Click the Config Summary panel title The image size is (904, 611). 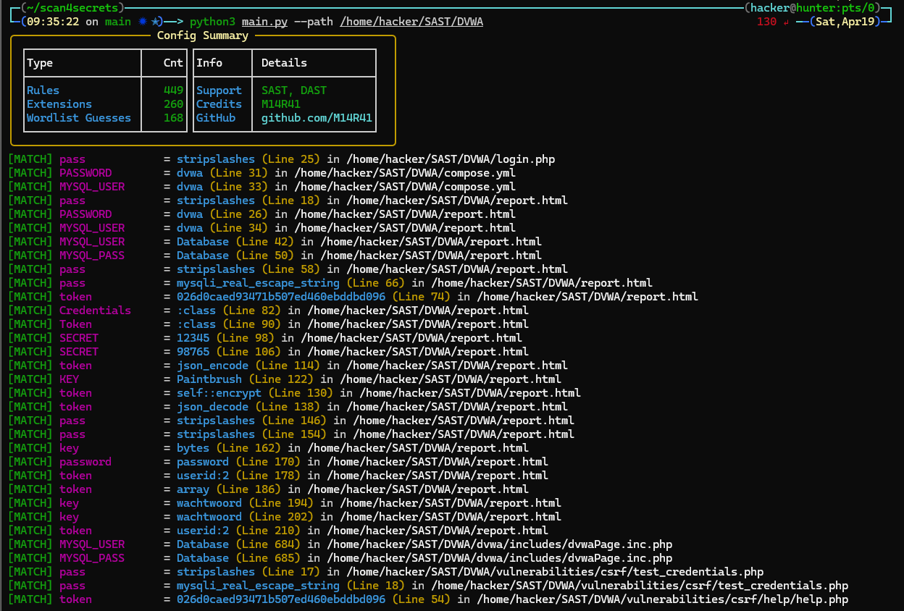pyautogui.click(x=202, y=35)
